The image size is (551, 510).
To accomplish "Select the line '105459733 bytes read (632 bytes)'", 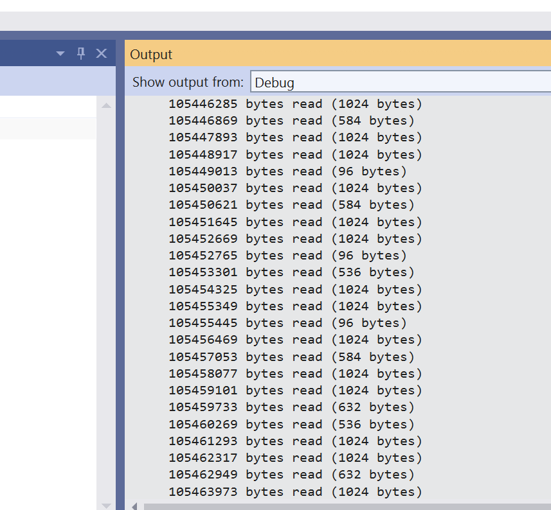I will point(291,407).
